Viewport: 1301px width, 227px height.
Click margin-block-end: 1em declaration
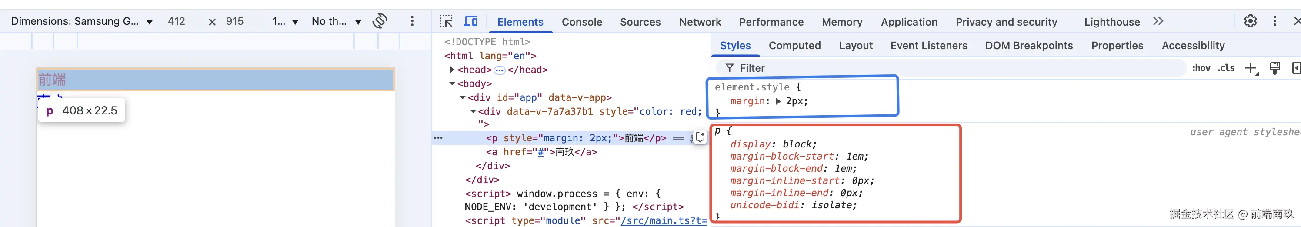tap(794, 168)
